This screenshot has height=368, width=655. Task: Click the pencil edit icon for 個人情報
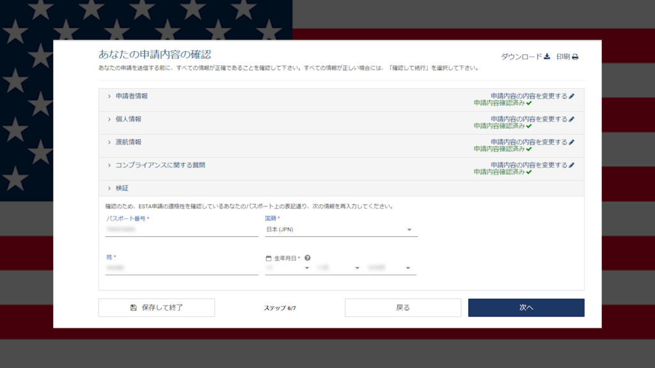point(572,119)
